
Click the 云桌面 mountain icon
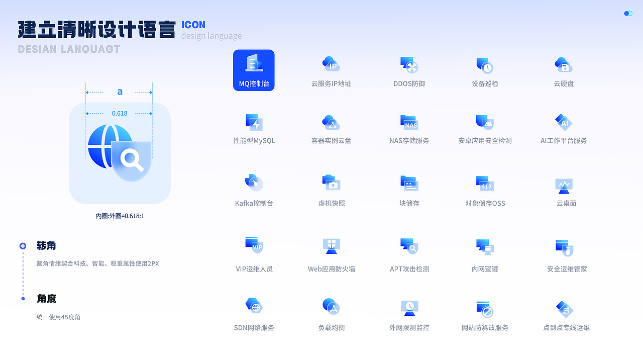point(564,185)
